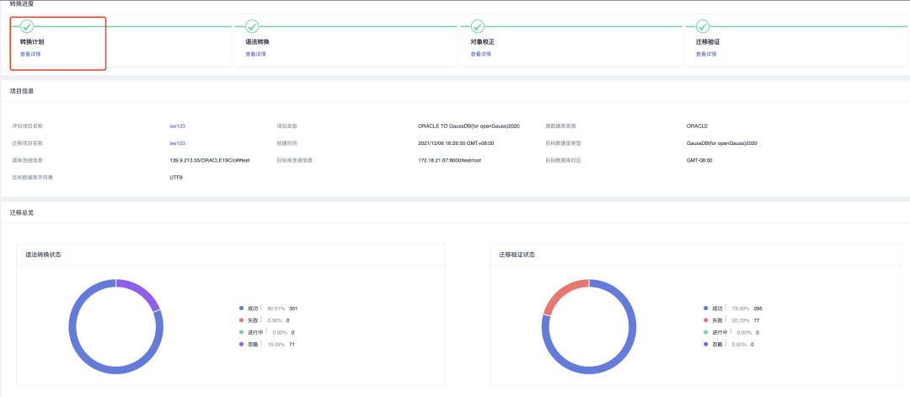This screenshot has height=397, width=910.
Task: Click target database type GaussDB(for openGauss)2020 value
Action: (721, 142)
